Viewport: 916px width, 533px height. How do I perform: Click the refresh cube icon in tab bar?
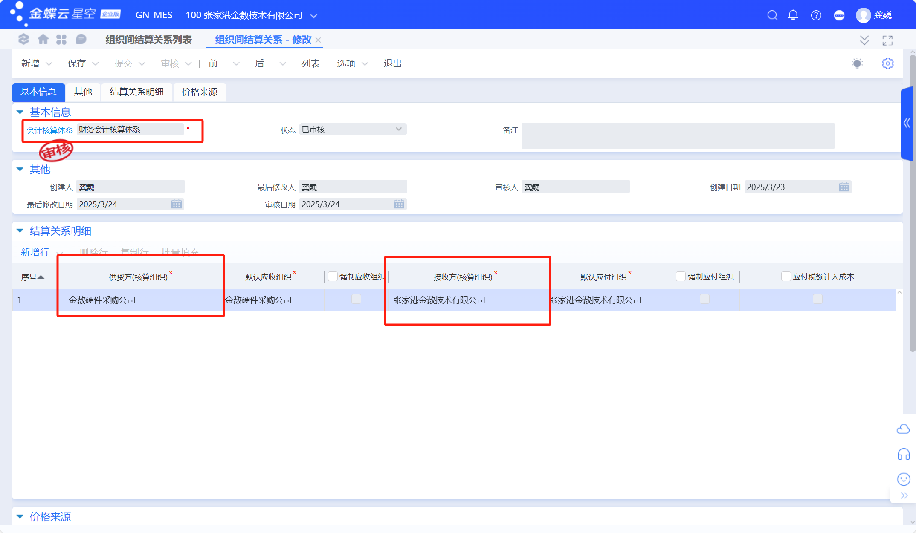click(23, 40)
